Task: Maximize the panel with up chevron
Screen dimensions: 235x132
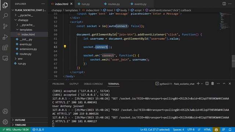Action: (224, 84)
